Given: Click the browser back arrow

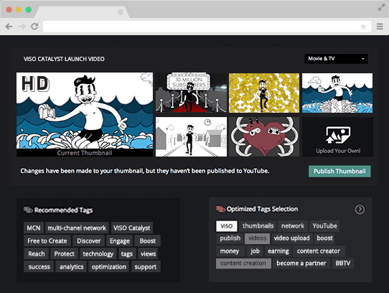Looking at the screenshot, I should click(9, 27).
